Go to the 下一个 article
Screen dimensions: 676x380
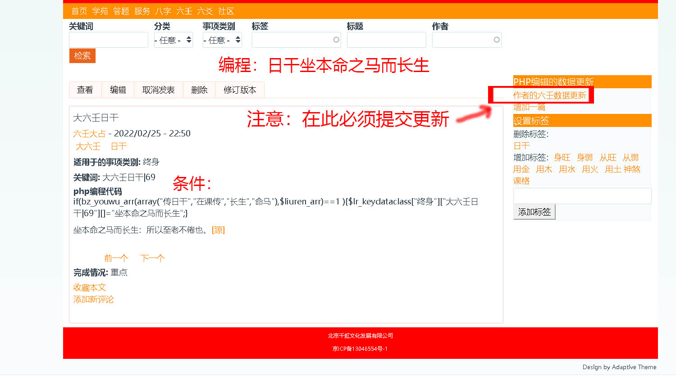[152, 258]
